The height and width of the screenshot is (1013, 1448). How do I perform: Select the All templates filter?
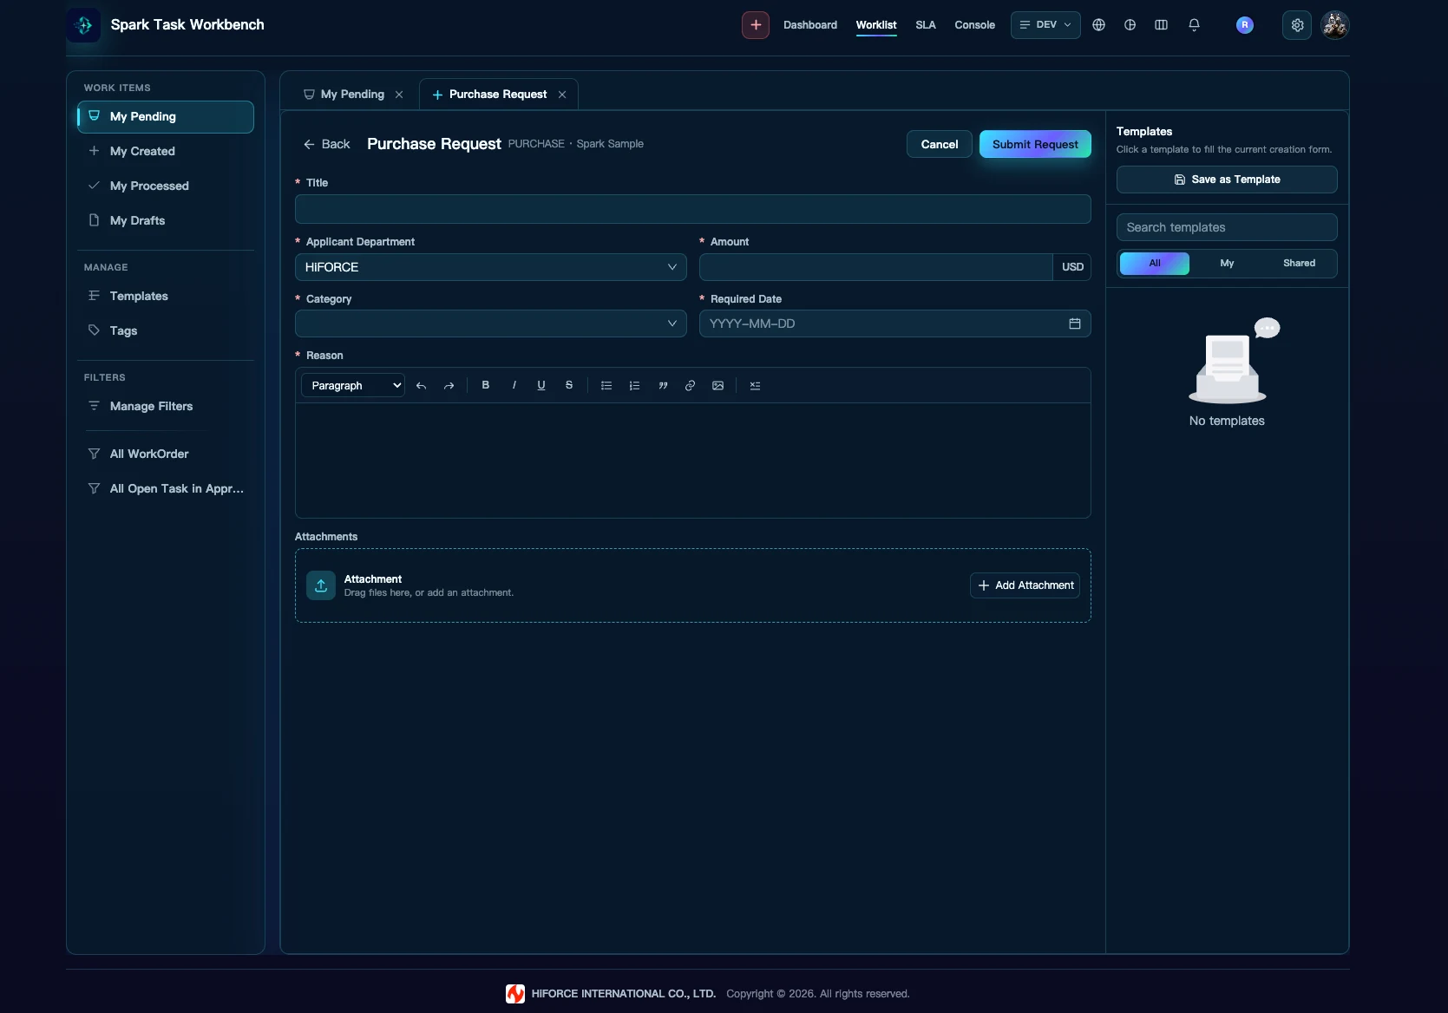point(1154,264)
